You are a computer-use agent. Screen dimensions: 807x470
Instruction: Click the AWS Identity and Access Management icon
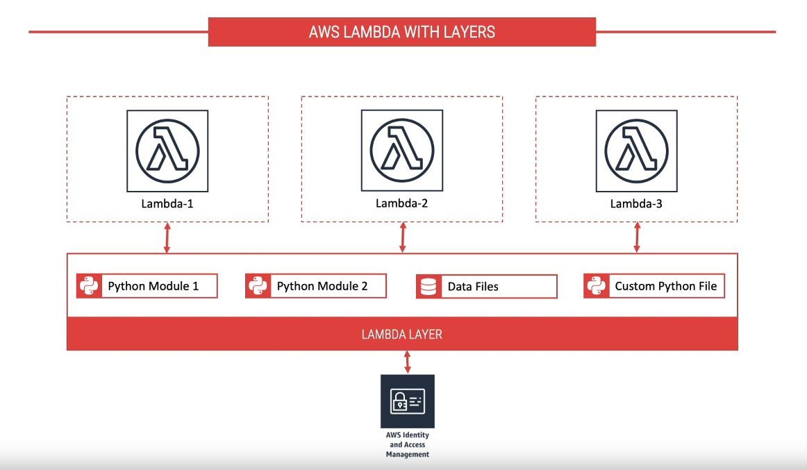(x=408, y=401)
